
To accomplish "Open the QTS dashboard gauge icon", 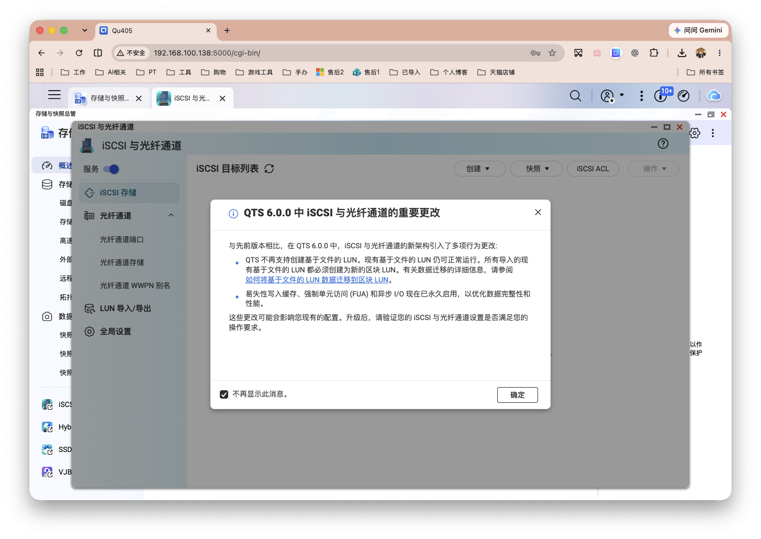I will tap(684, 96).
